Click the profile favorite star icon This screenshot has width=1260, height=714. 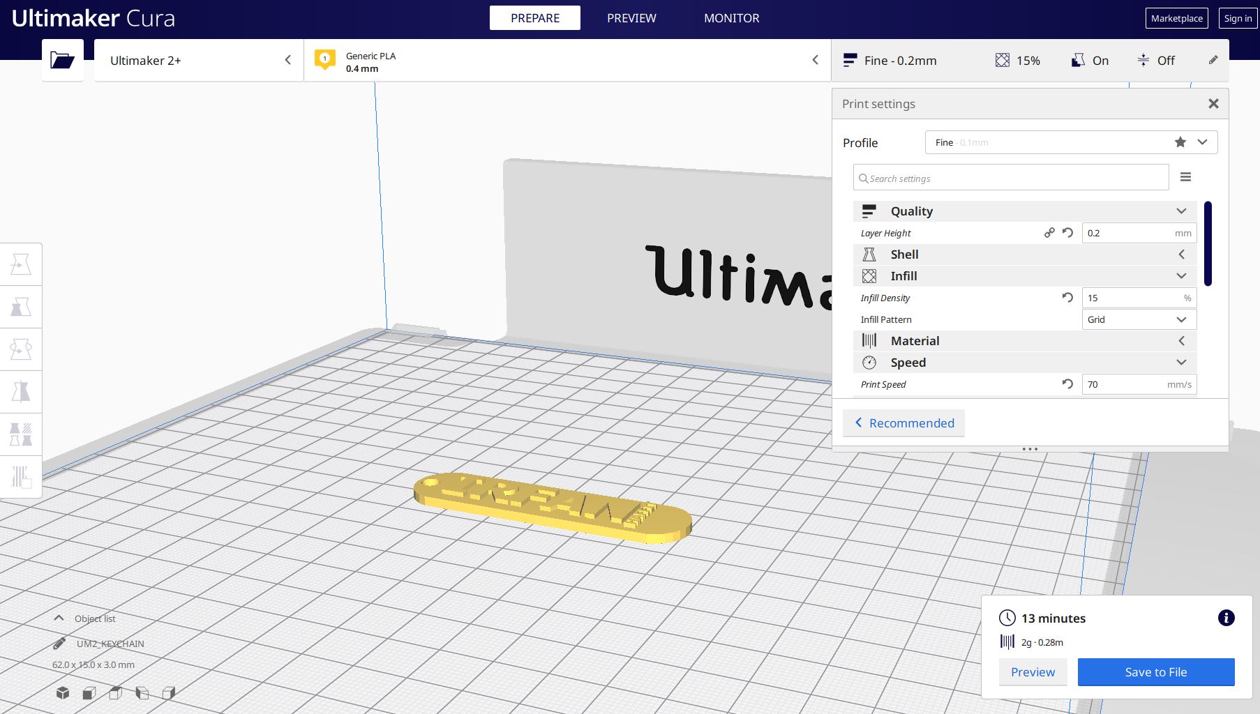(1180, 142)
